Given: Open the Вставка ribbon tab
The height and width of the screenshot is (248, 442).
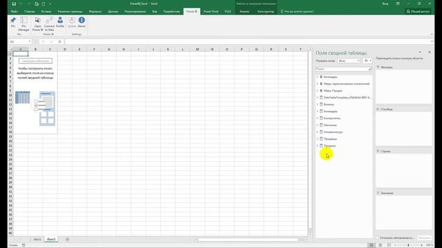Looking at the screenshot, I should click(46, 12).
